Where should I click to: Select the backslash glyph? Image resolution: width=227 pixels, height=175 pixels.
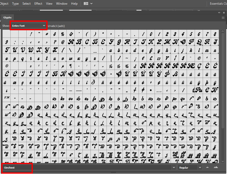pyautogui.click(x=71, y=50)
